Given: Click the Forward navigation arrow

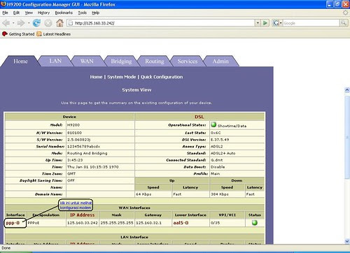Looking at the screenshot, I should click(21, 23).
